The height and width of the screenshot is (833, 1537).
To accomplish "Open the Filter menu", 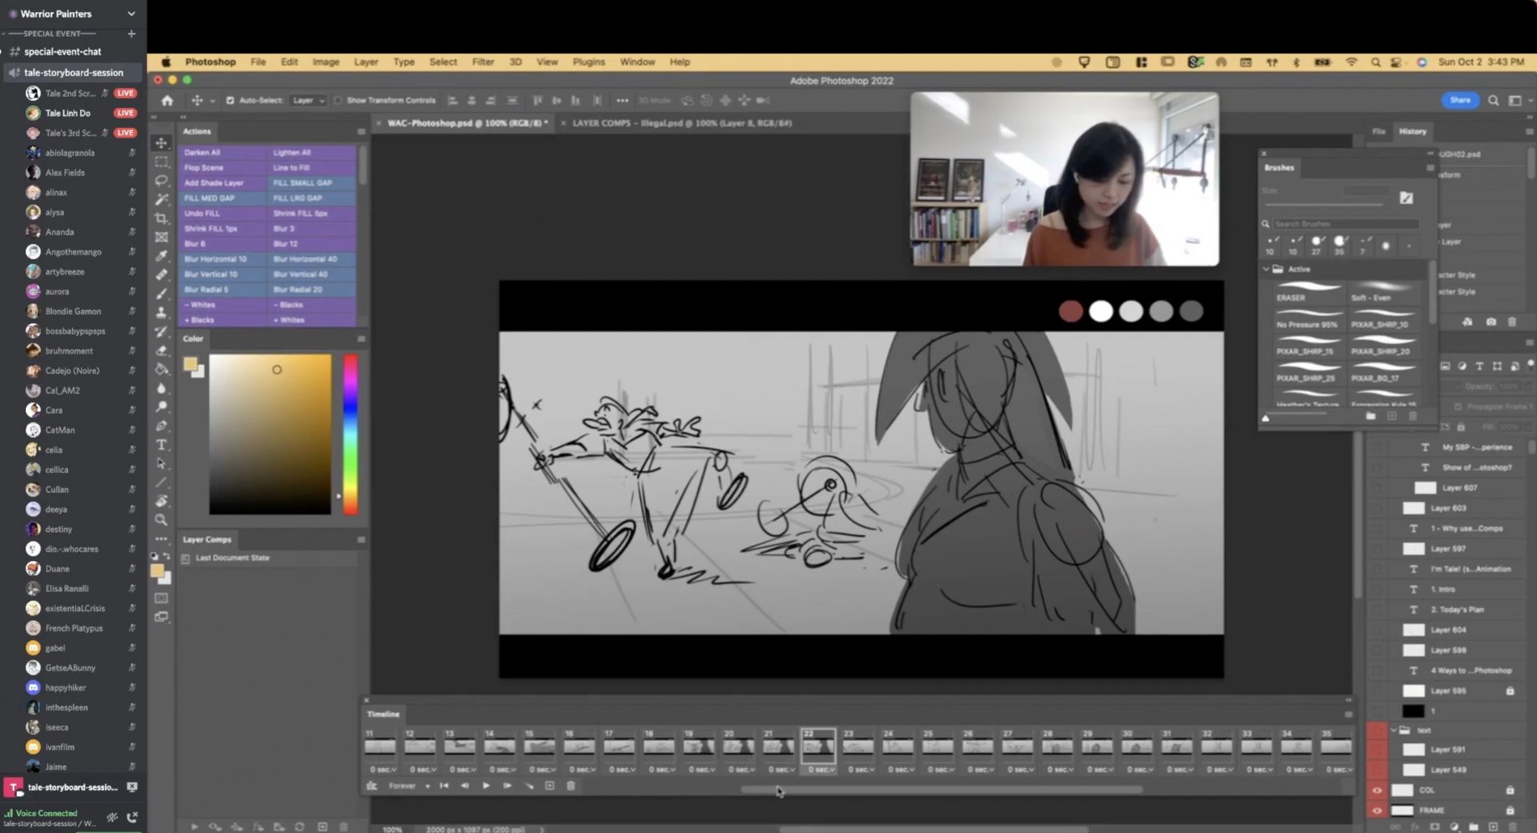I will tap(483, 62).
